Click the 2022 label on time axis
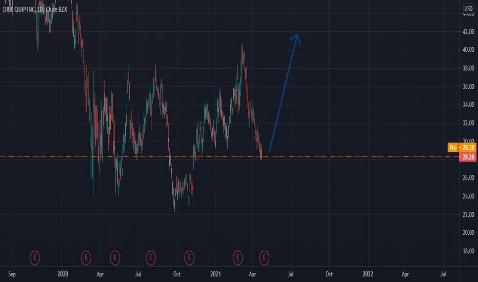The image size is (478, 282). (368, 274)
